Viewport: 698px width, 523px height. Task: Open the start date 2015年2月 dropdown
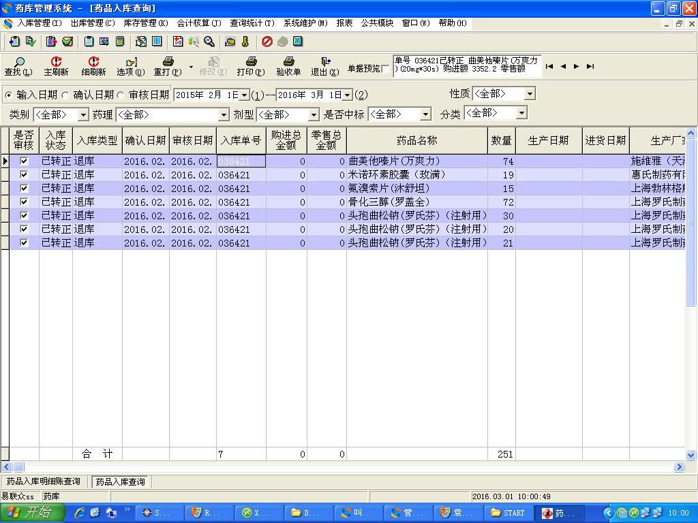pos(245,95)
